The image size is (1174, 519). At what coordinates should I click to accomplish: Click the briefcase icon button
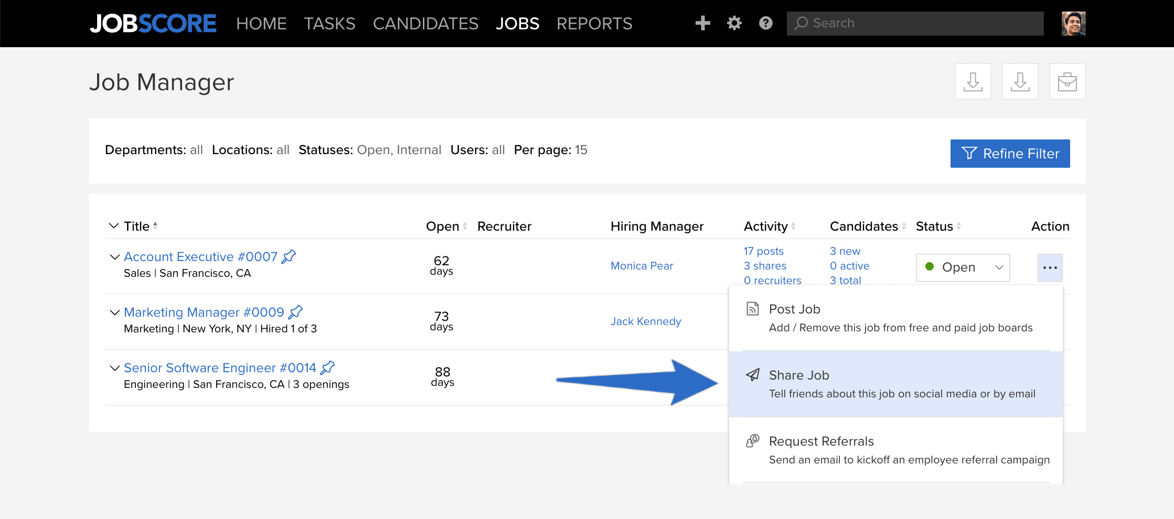tap(1068, 81)
